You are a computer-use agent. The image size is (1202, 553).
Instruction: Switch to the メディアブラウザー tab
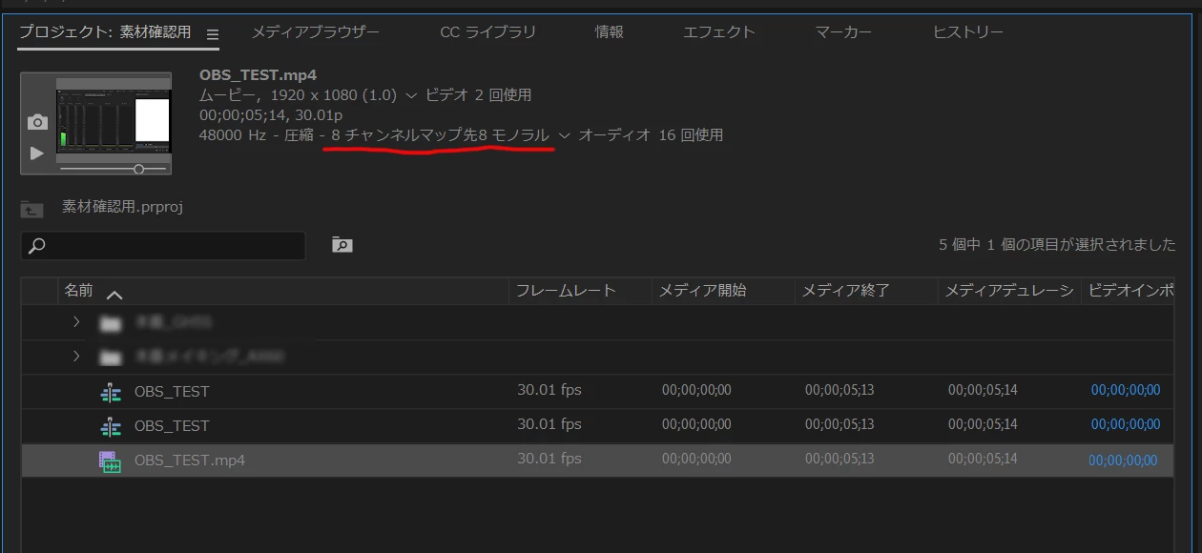coord(315,32)
